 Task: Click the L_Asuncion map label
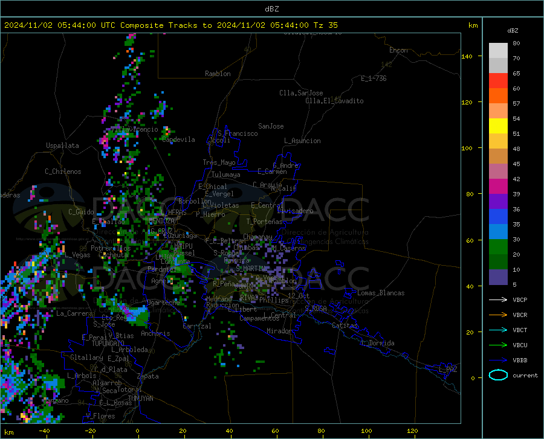pyautogui.click(x=302, y=141)
